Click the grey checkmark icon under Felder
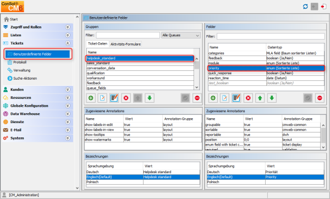 tap(307, 98)
